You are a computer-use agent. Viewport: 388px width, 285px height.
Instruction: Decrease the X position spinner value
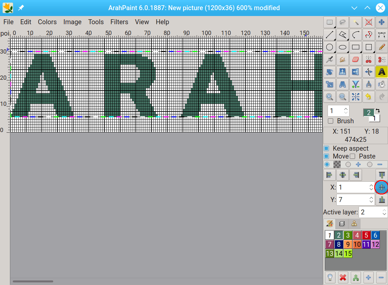(x=371, y=190)
